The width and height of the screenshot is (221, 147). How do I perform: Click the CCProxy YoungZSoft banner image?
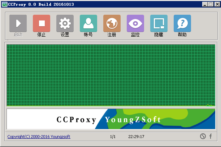click(x=110, y=119)
